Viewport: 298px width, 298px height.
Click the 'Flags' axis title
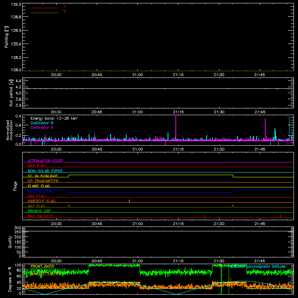click(x=15, y=186)
